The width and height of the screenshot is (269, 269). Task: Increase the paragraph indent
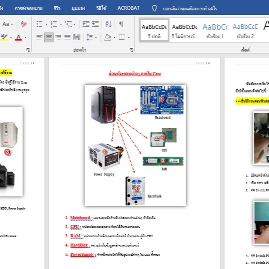pos(95,24)
